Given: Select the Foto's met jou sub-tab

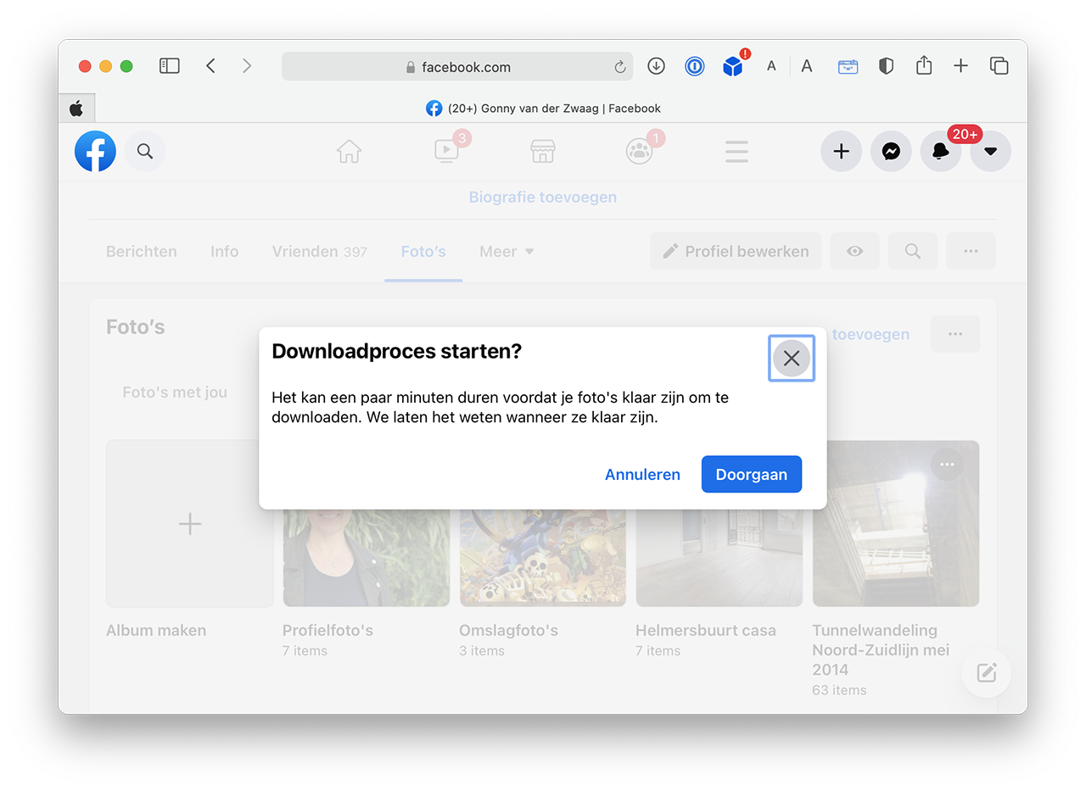Looking at the screenshot, I should (175, 393).
